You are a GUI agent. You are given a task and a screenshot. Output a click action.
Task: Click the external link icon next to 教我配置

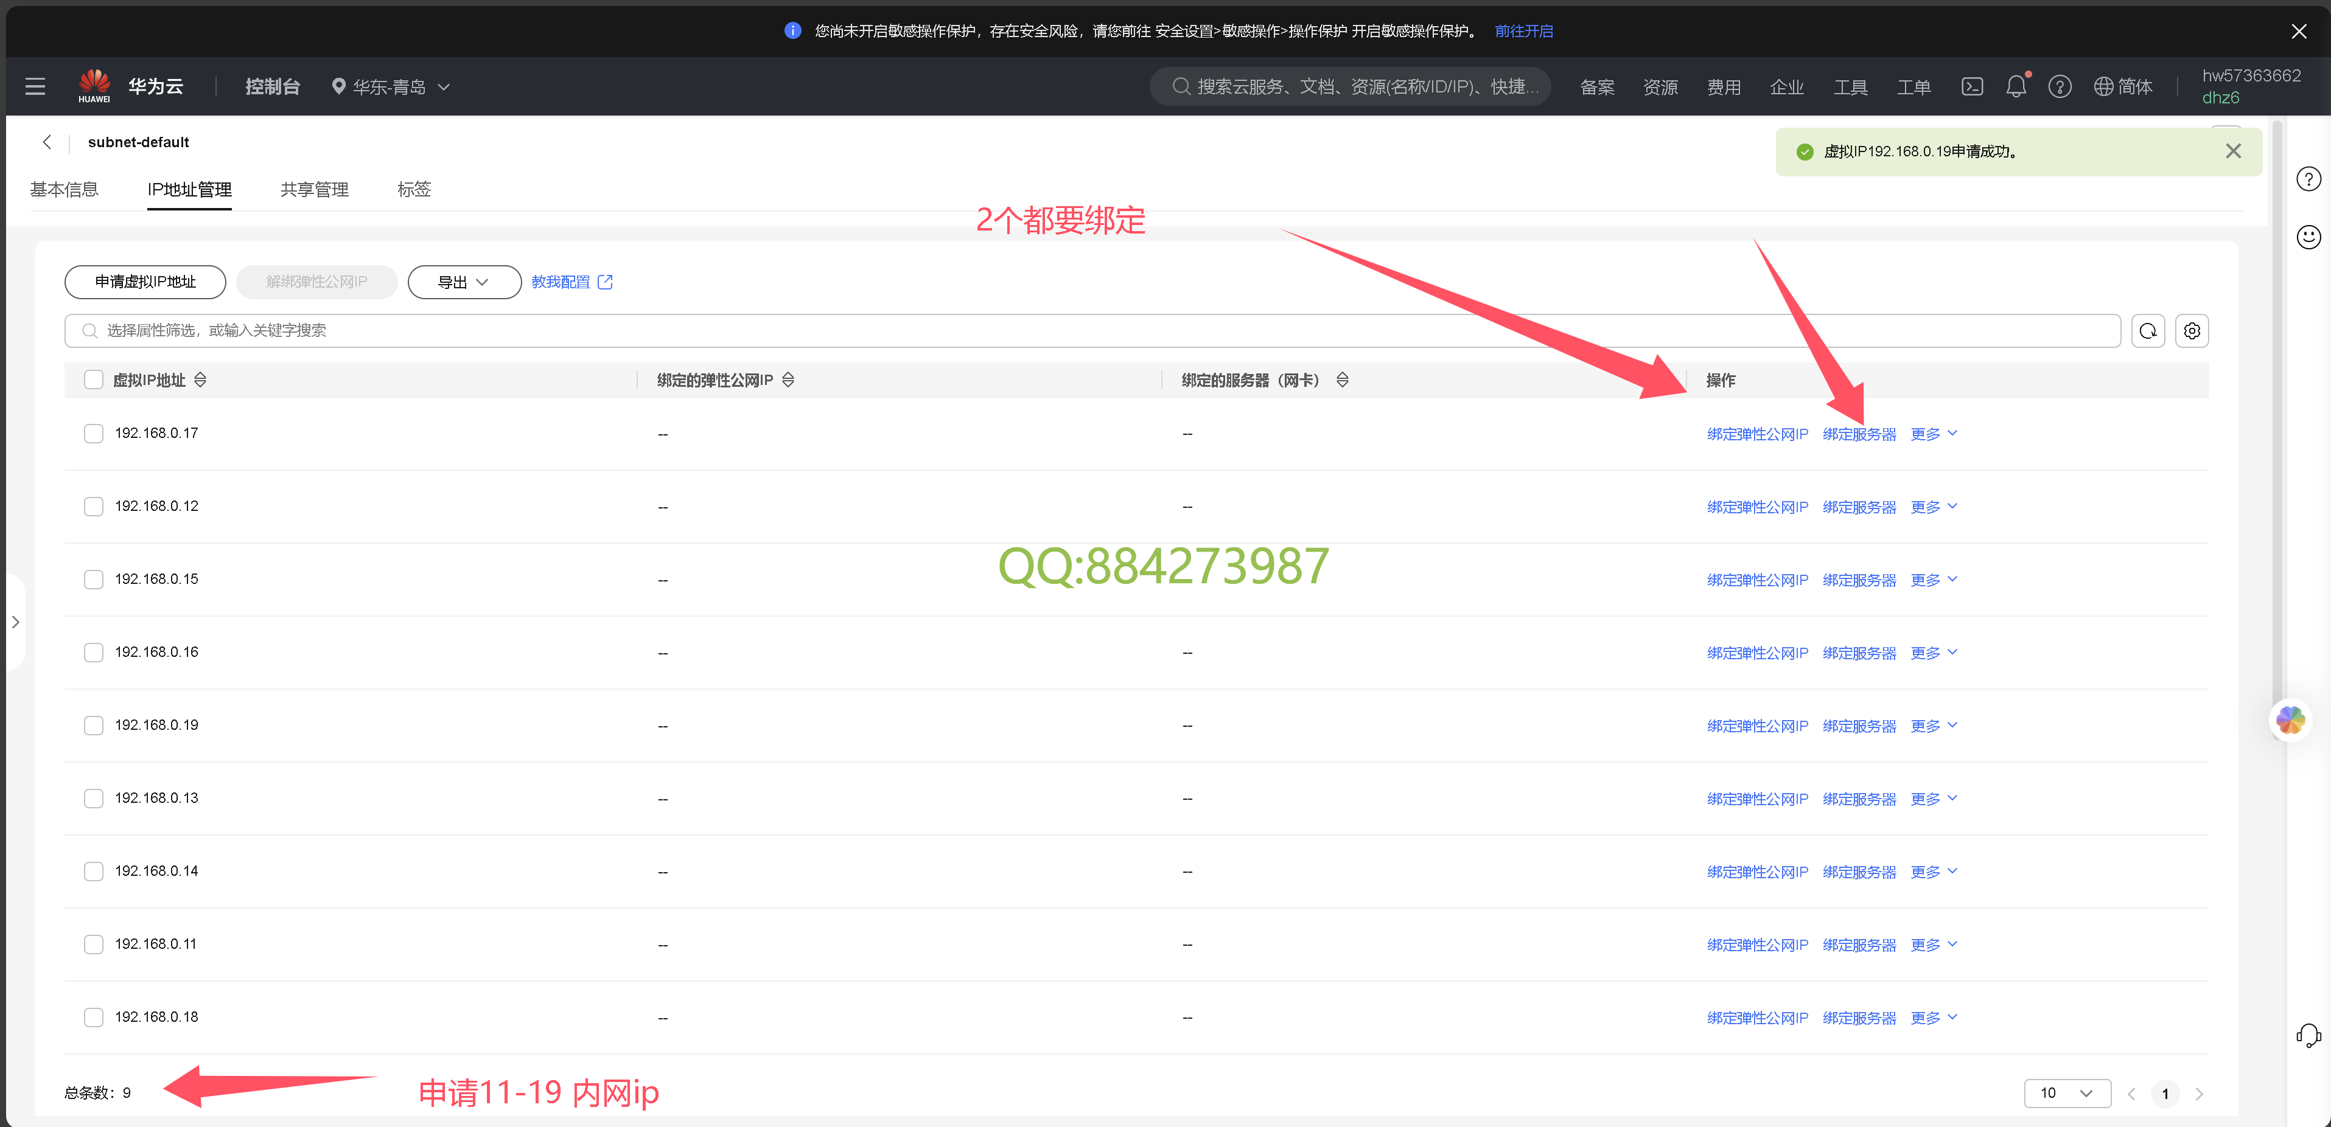606,282
